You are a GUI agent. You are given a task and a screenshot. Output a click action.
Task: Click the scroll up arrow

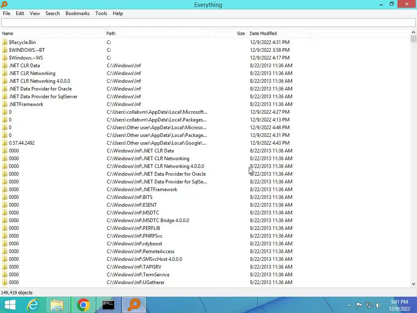(x=413, y=32)
